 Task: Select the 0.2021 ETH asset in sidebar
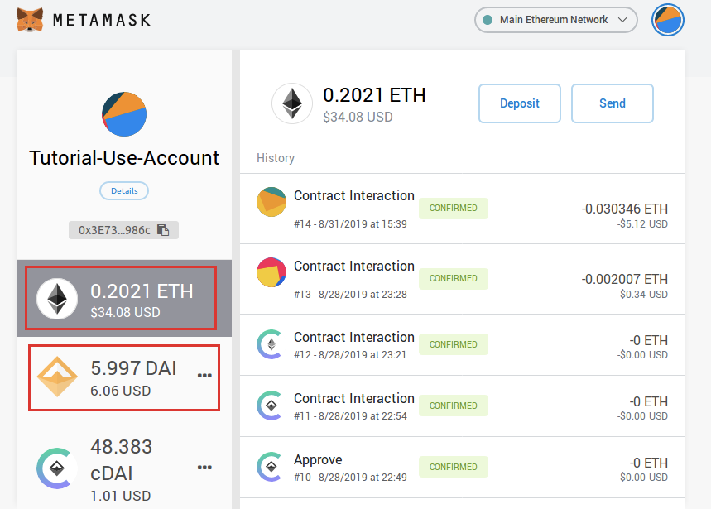click(x=124, y=298)
